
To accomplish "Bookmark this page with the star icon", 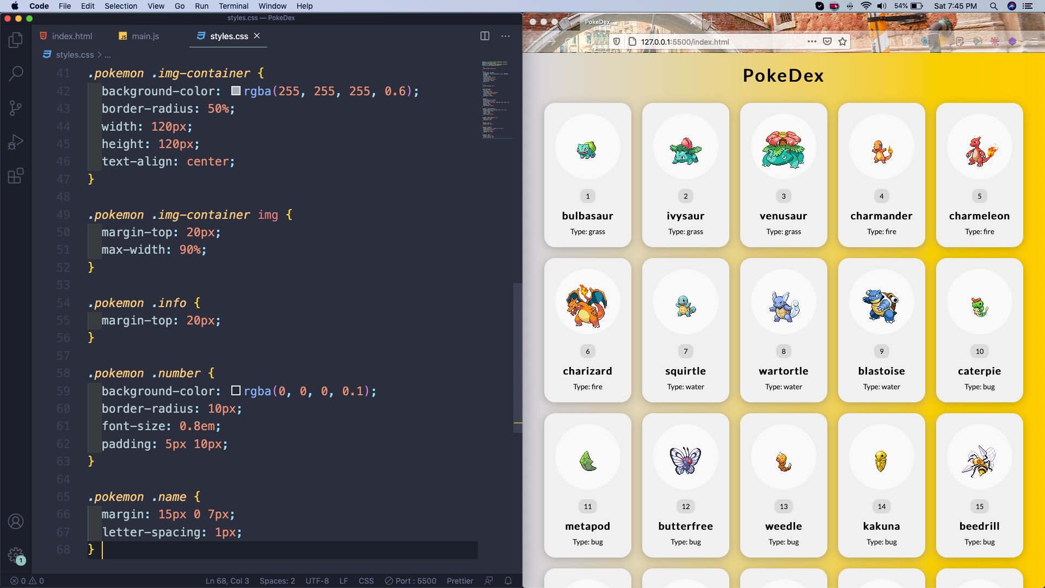I will [843, 41].
